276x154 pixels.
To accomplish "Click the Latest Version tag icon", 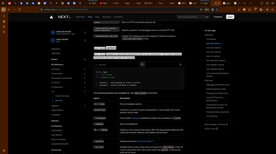I will (53, 40).
